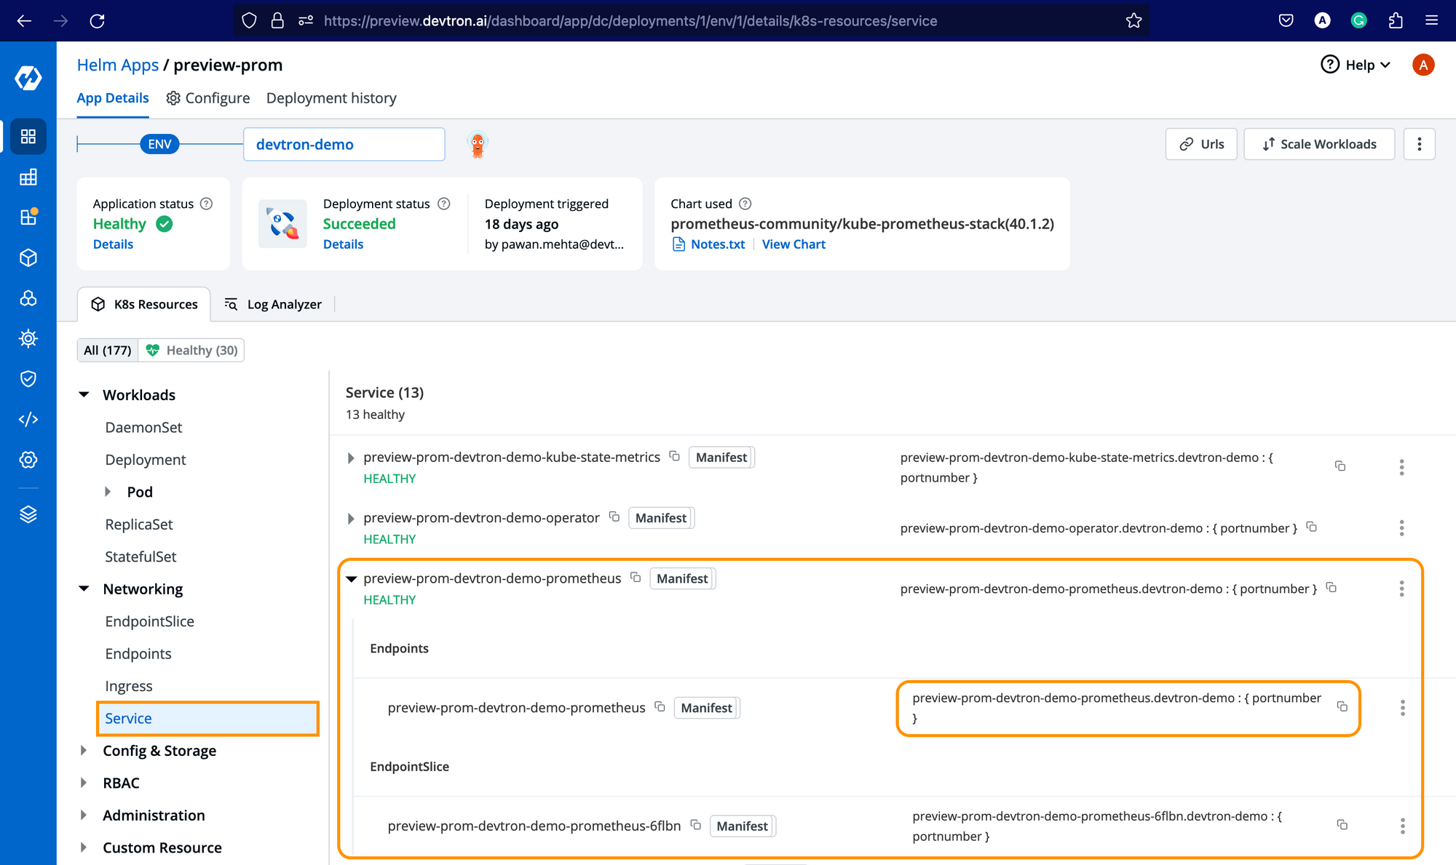The height and width of the screenshot is (865, 1456).
Task: Copy the prometheus-6flbn endpointslice name
Action: click(x=696, y=825)
